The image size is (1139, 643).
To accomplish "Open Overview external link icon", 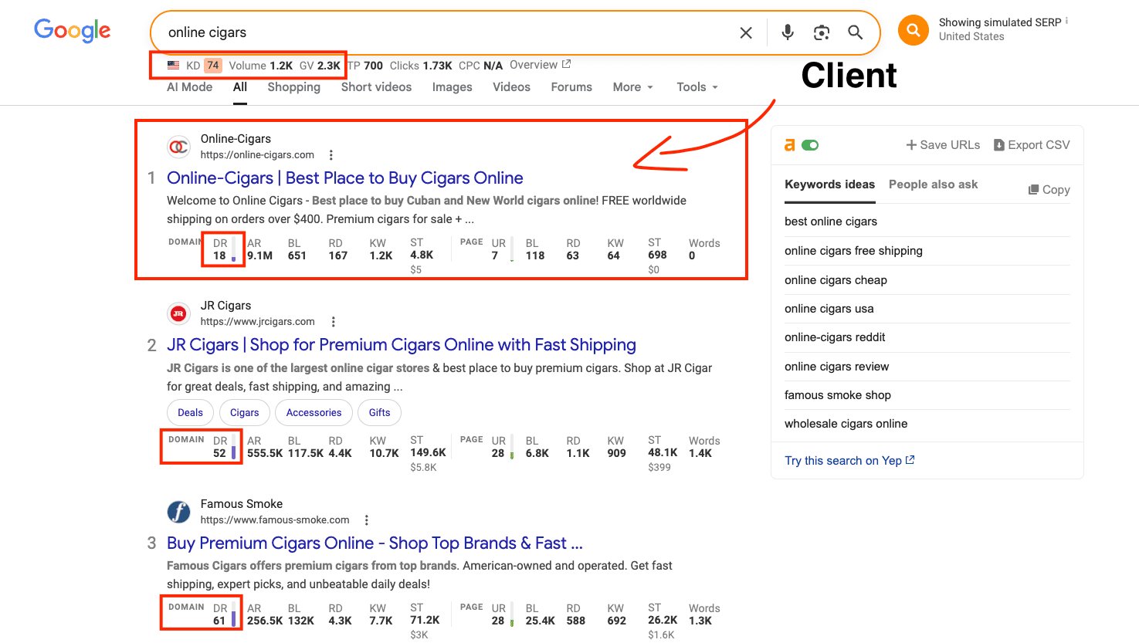I will pyautogui.click(x=566, y=64).
